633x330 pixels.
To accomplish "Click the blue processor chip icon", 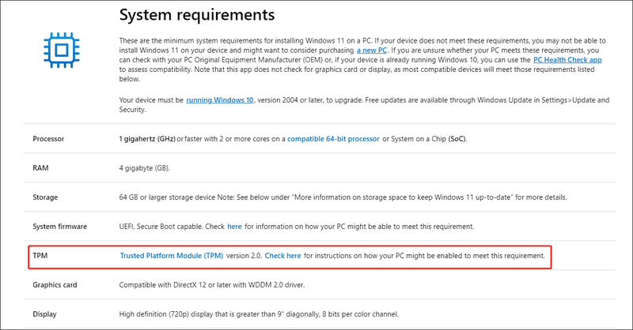I will click(62, 51).
